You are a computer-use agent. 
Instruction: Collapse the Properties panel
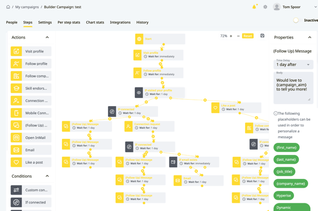coord(310,37)
